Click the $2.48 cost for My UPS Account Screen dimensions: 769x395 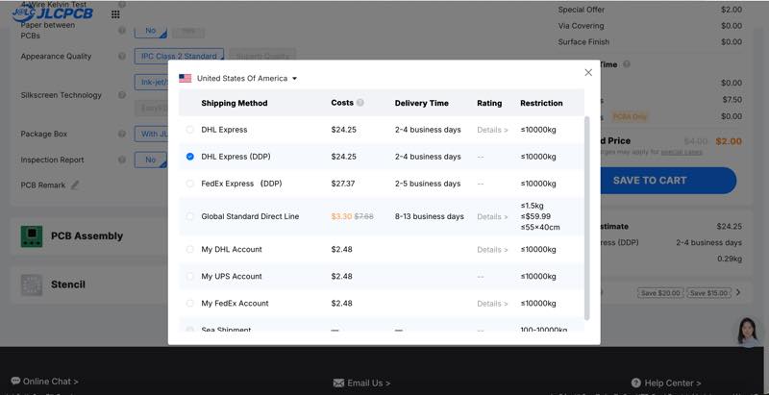pyautogui.click(x=342, y=277)
